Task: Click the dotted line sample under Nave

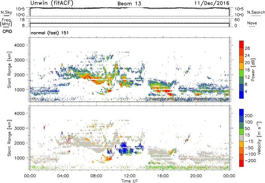Action: 252,26
